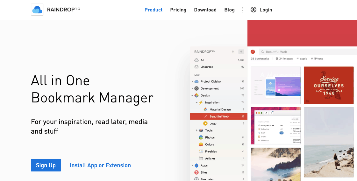Open the Pricing page
This screenshot has height=181, width=357.
(178, 10)
